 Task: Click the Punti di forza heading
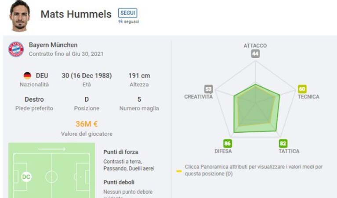(x=121, y=152)
